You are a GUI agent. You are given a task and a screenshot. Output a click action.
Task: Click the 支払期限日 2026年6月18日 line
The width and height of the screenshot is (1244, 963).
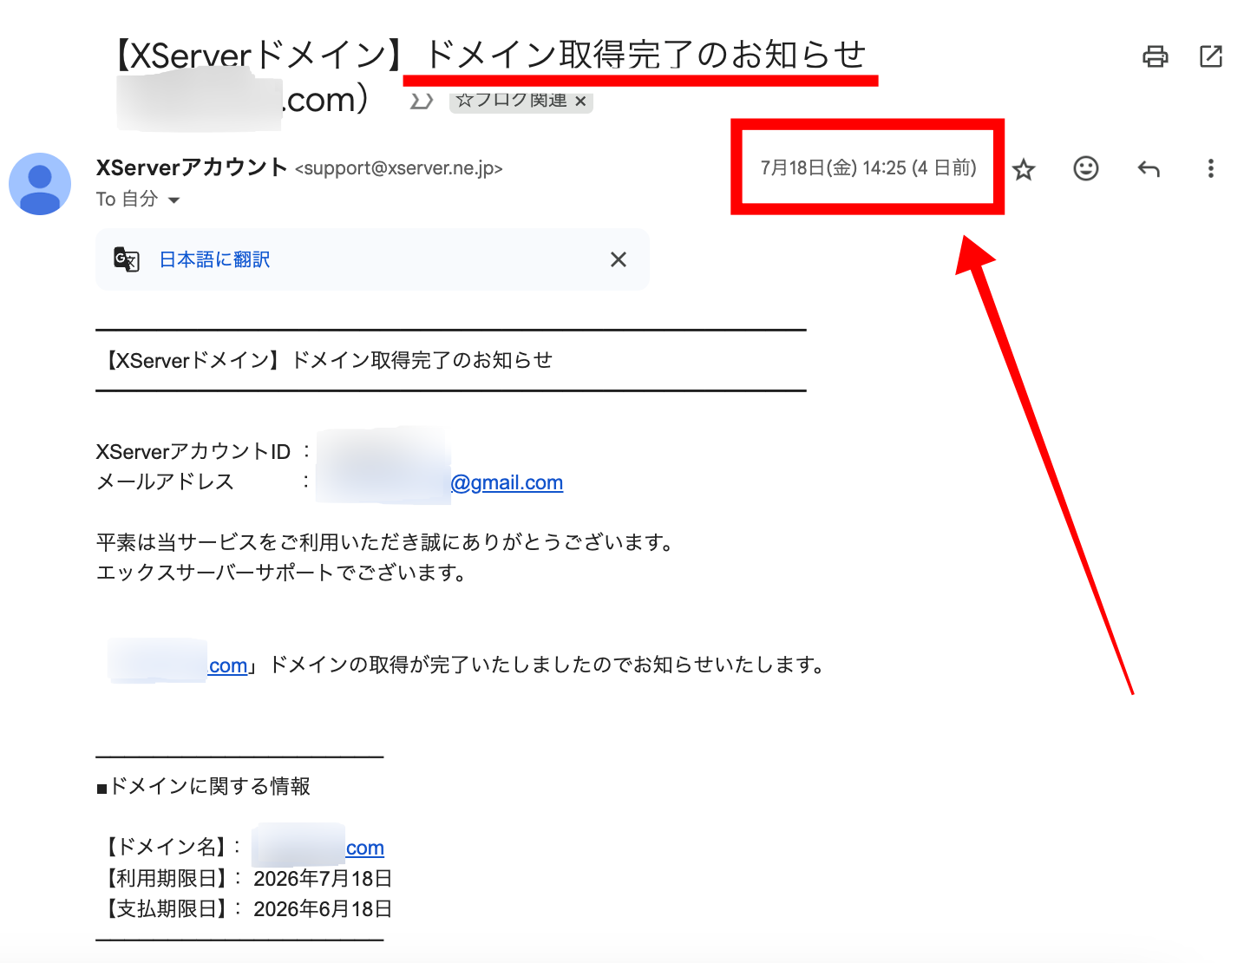coord(247,909)
